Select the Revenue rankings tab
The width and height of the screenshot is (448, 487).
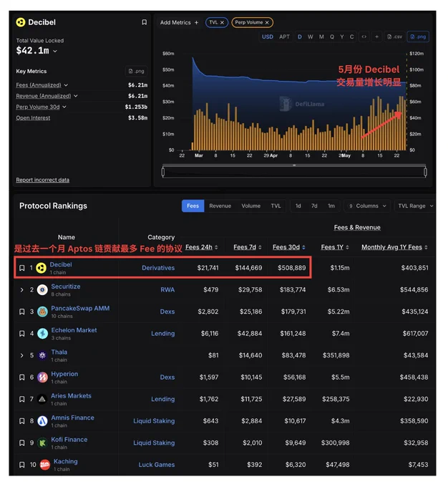(220, 206)
